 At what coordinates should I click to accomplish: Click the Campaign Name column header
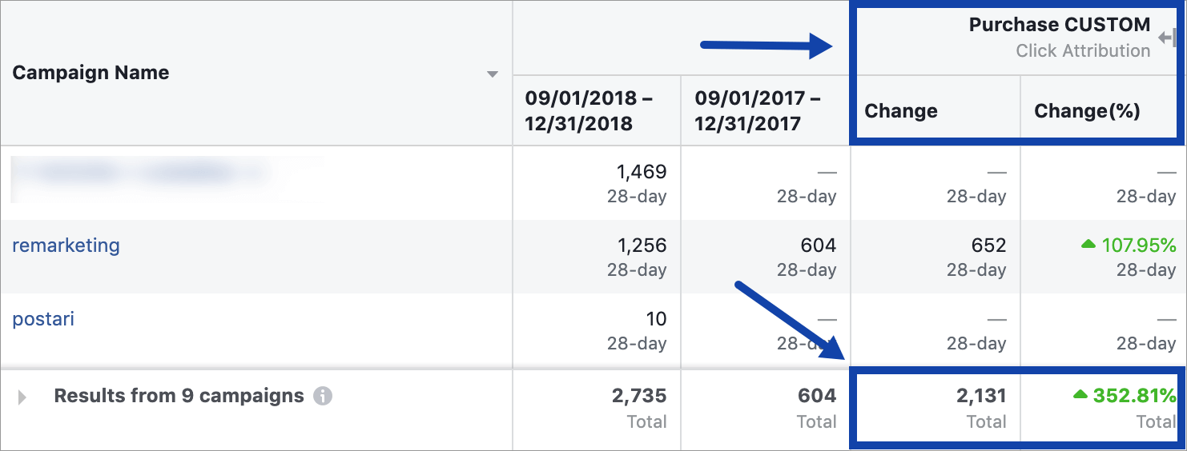(x=91, y=73)
